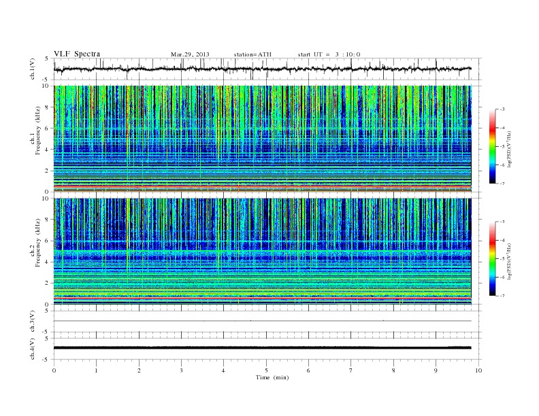Screen dimensions: 539x416
Task: Click the 'Time (min)' axis title
Action: [x=272, y=377]
